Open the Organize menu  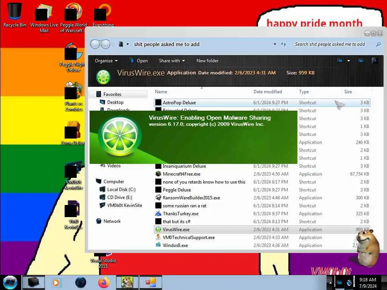pos(106,61)
